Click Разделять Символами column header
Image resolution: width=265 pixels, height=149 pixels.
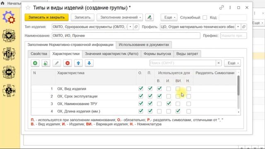[215, 77]
